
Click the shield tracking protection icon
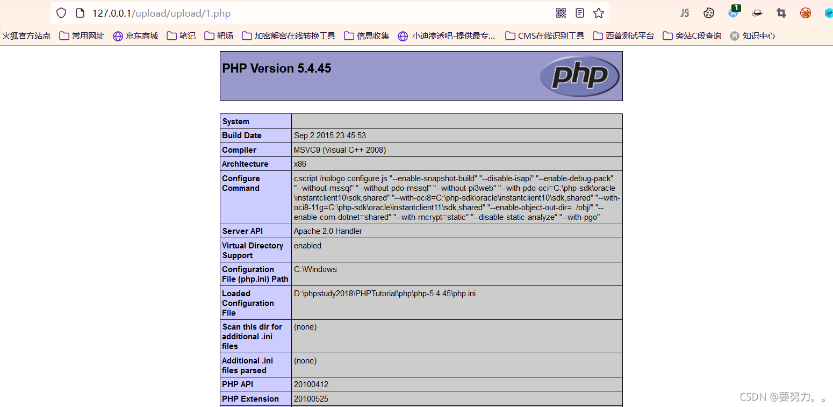tap(61, 13)
